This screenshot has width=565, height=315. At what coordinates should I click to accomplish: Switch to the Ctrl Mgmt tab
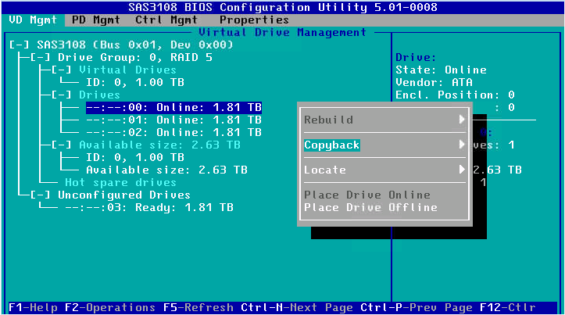tap(166, 20)
